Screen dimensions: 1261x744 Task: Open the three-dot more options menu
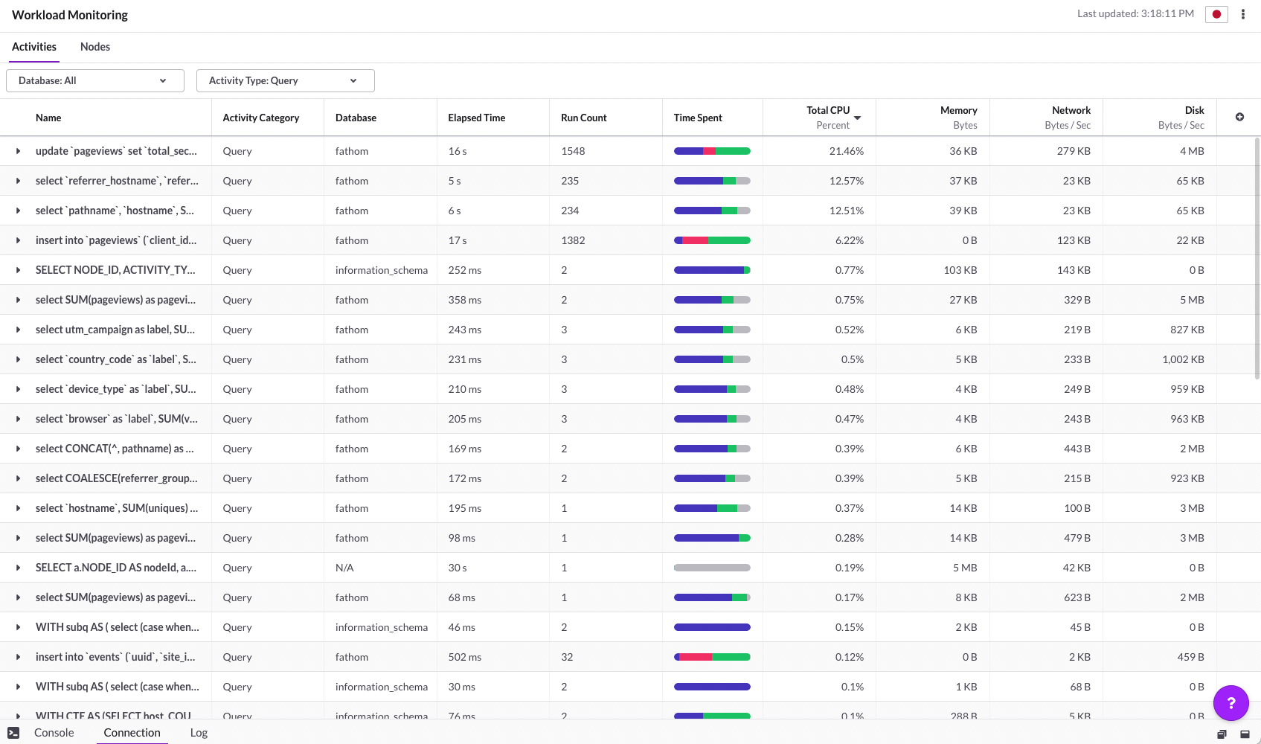1242,14
